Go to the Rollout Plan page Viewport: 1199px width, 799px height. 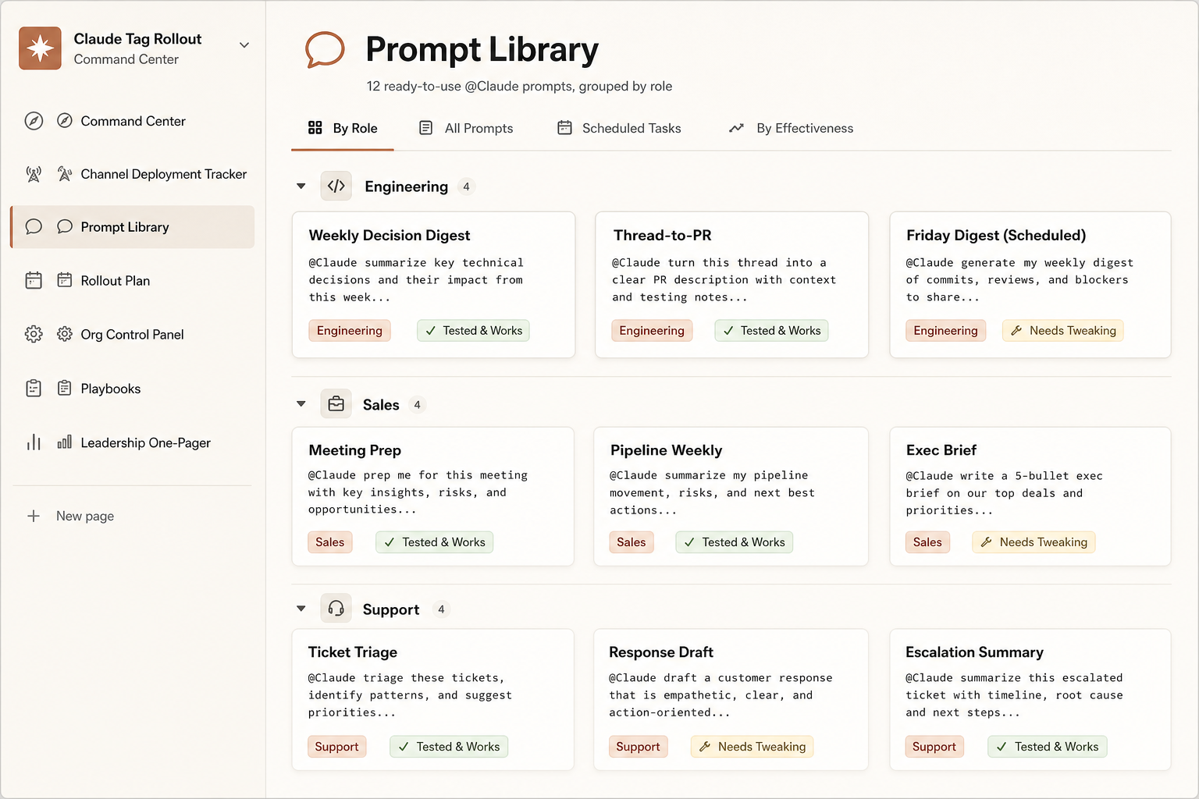133,280
